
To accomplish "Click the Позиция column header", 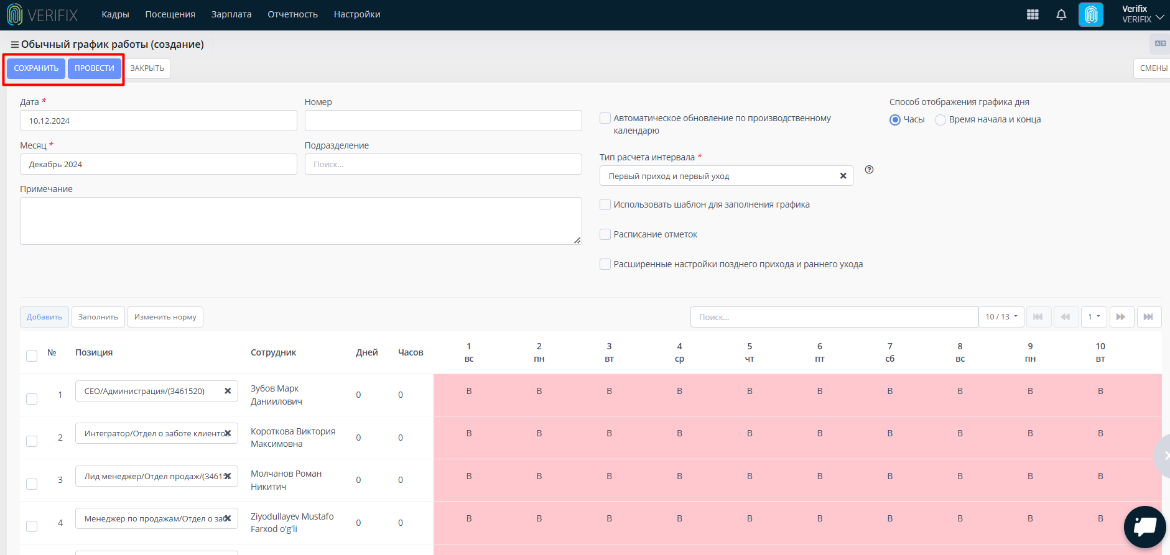I will [94, 352].
